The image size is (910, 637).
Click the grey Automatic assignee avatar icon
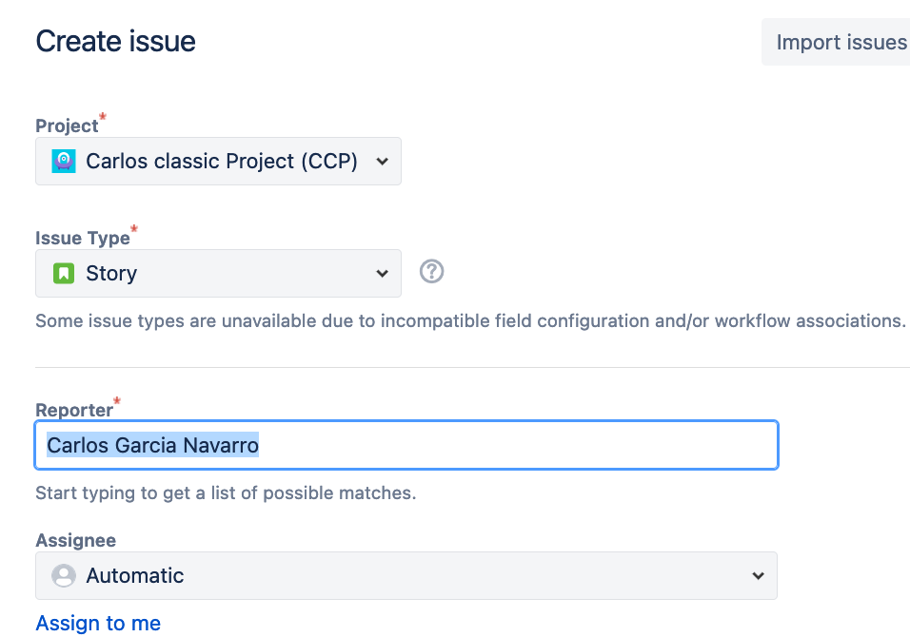[64, 576]
